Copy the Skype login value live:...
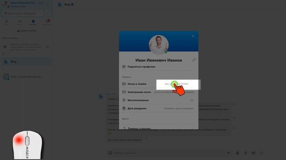 pyautogui.click(x=177, y=84)
